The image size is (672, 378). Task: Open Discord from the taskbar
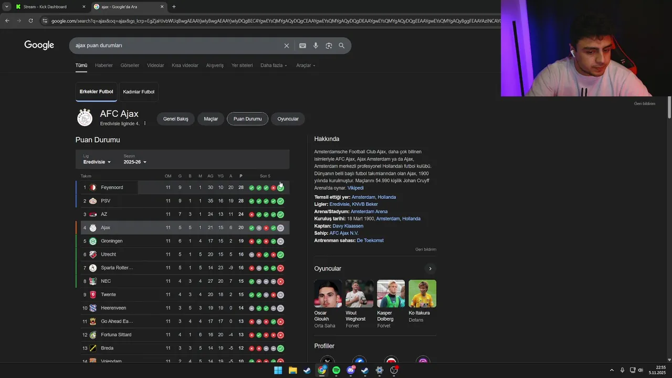351,370
